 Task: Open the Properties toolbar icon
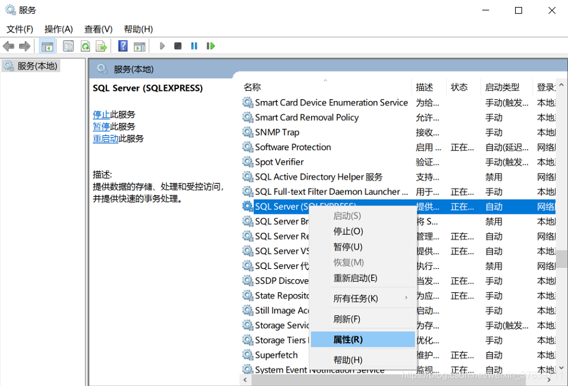pos(68,46)
